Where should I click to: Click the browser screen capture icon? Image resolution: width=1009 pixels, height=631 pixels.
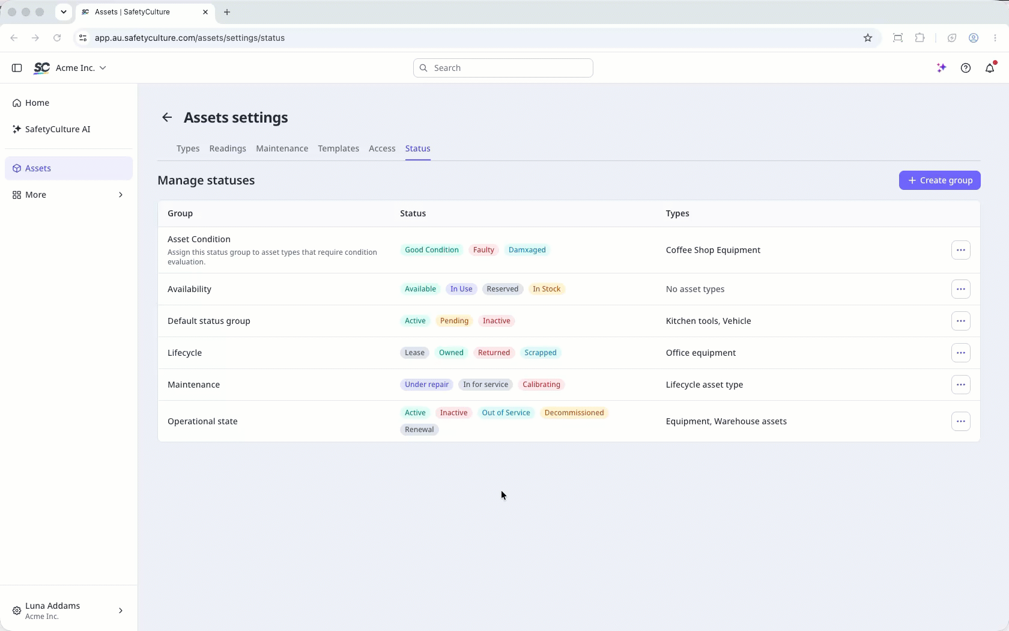click(x=898, y=38)
